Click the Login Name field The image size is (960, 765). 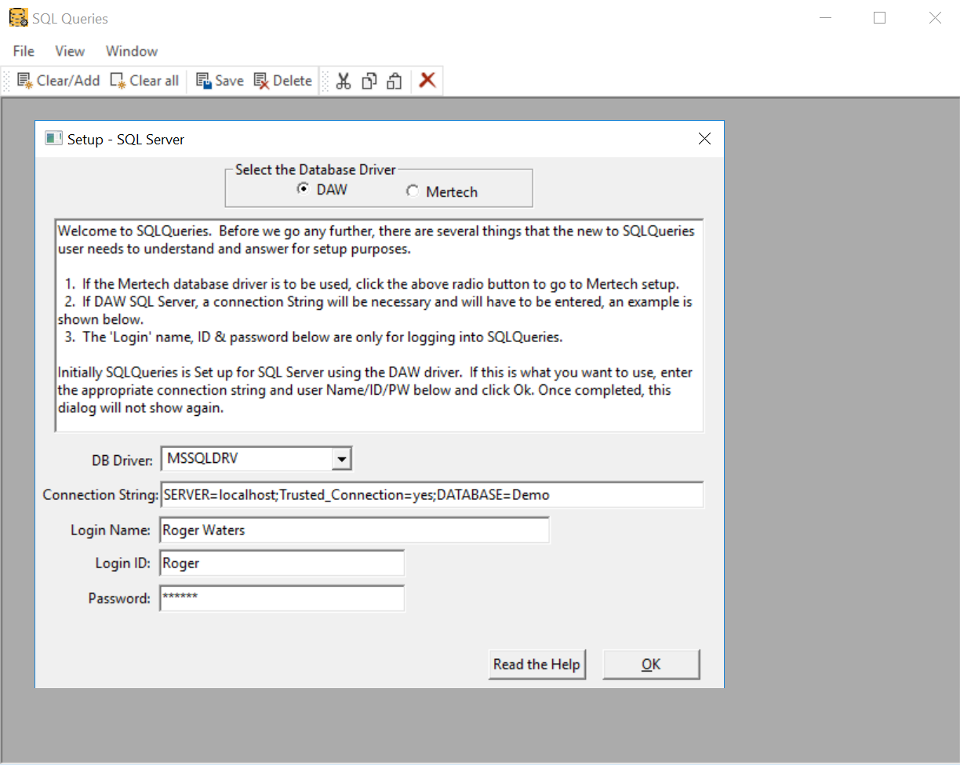354,530
